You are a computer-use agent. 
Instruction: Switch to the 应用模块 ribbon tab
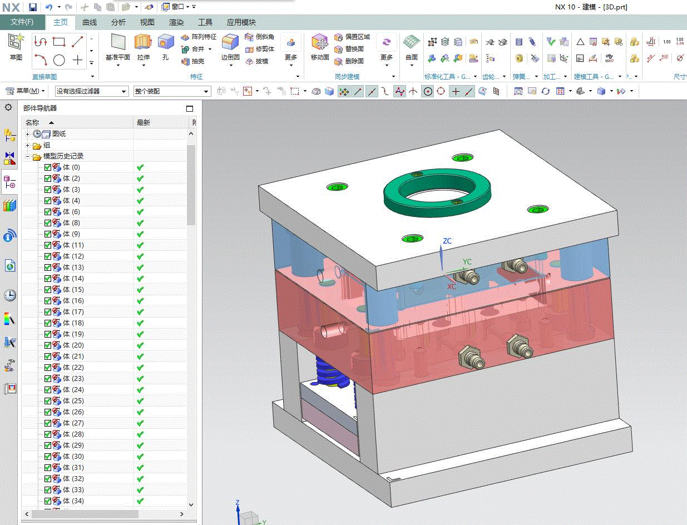(241, 22)
